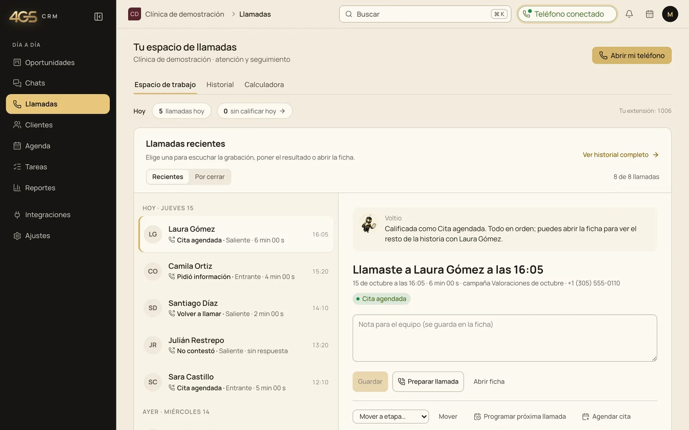Image resolution: width=689 pixels, height=430 pixels.
Task: Click Preparar llamada button
Action: [428, 382]
